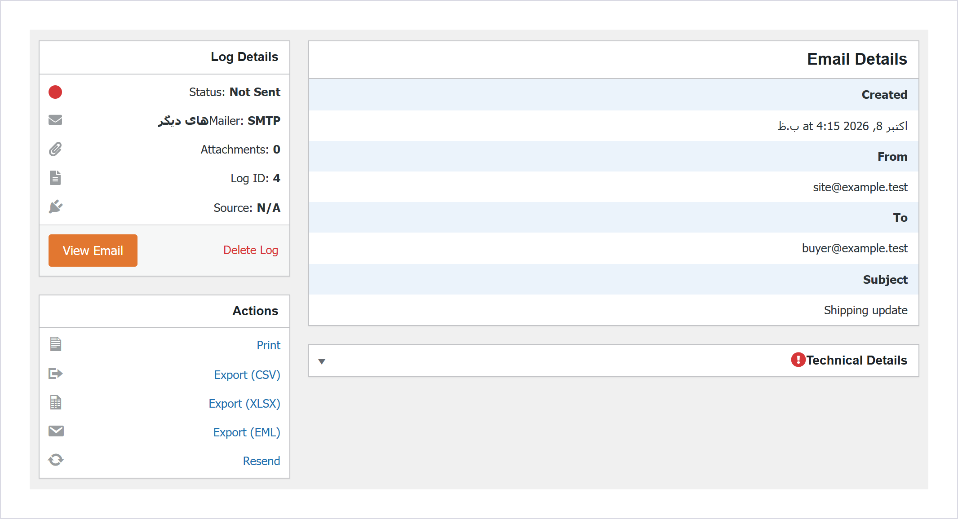The height and width of the screenshot is (519, 958).
Task: Click the From row label
Action: tap(892, 157)
